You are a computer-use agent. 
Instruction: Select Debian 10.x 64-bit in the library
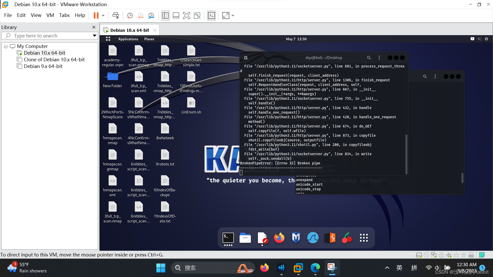point(44,53)
